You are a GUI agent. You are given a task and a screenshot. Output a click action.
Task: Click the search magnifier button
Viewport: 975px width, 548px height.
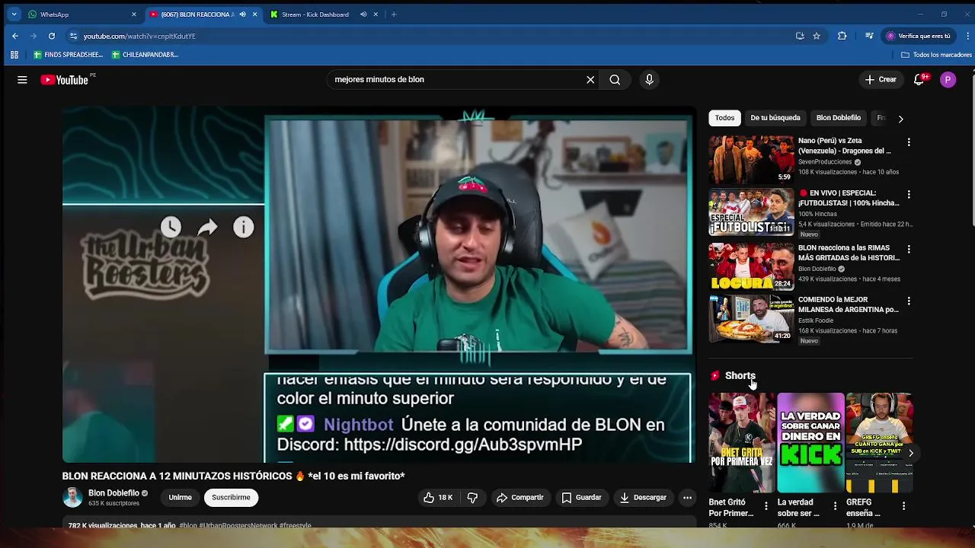click(x=615, y=80)
